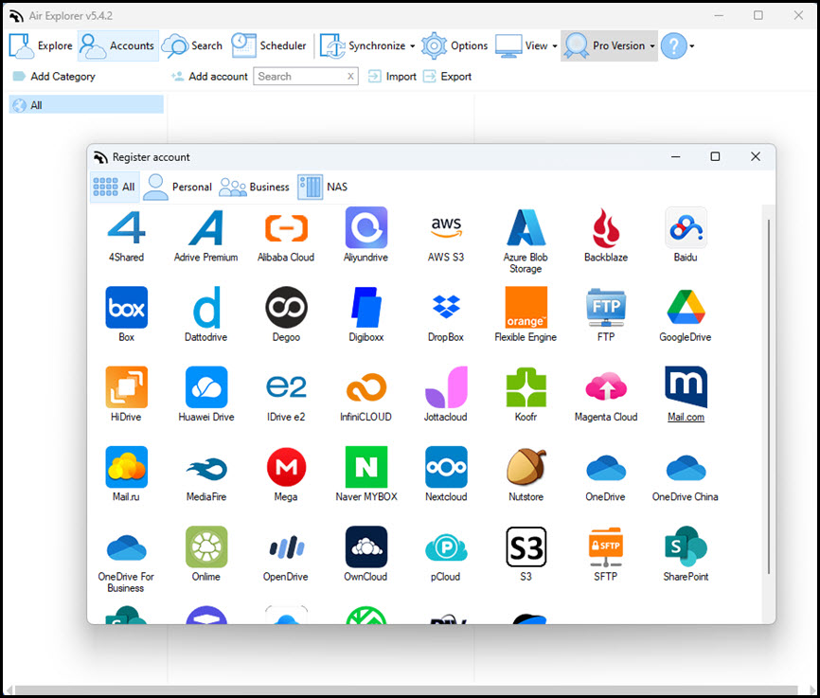Open the Explore view
Image resolution: width=820 pixels, height=698 pixels.
[41, 46]
